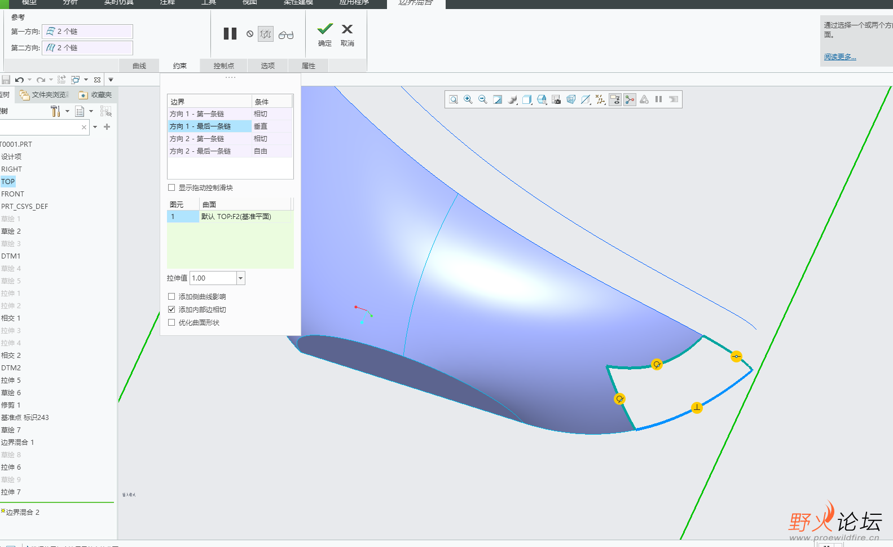The width and height of the screenshot is (893, 547).
Task: Open the 控制点 tab
Action: [223, 65]
